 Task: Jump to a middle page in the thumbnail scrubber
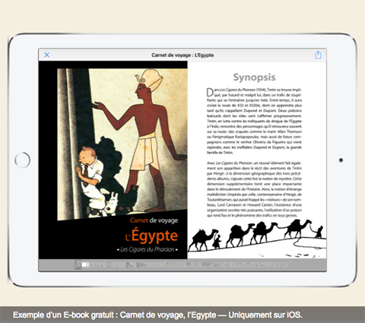182,264
